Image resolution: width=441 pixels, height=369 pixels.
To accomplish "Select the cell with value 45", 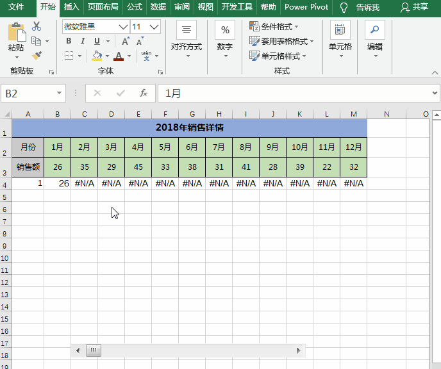I will [x=138, y=167].
